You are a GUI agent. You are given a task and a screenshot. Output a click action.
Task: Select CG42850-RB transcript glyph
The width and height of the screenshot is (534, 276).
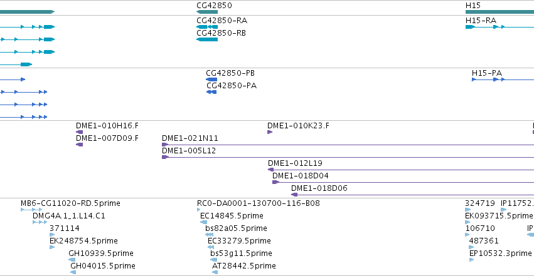pyautogui.click(x=207, y=39)
